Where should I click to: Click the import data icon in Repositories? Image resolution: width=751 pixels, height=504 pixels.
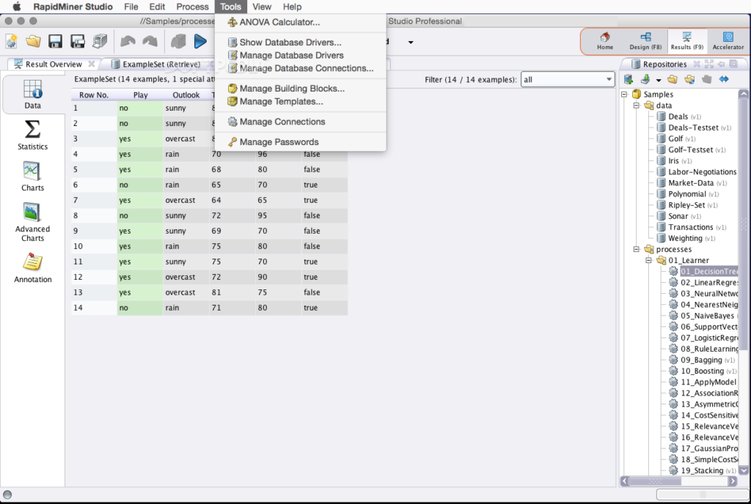point(645,79)
